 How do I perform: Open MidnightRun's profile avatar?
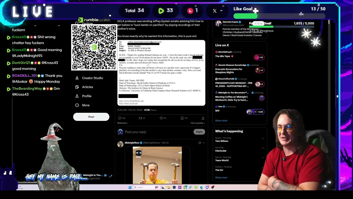pyautogui.click(x=120, y=144)
